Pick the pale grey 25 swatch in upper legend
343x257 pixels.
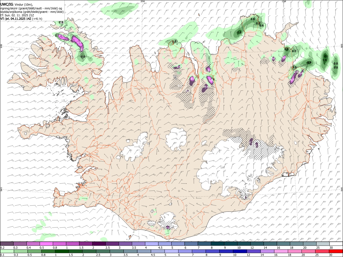coord(323,244)
